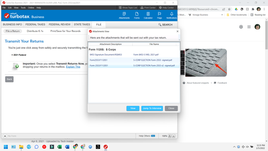Viewport: 268px width, 151px height.
Task: Open Other bookmarks folder
Action: pos(237,15)
